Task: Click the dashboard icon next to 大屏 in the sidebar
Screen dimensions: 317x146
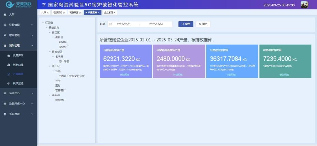Action: 5,14
